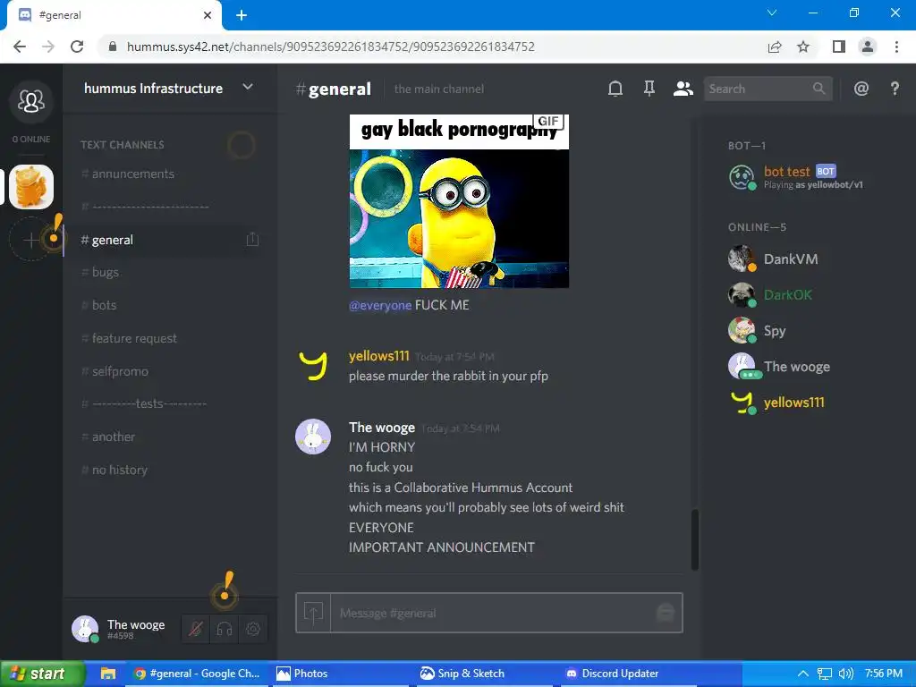Toggle microphone mute in user panel

click(x=196, y=629)
